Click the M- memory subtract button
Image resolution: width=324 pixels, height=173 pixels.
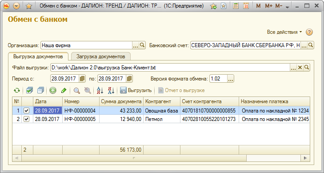click(x=279, y=6)
